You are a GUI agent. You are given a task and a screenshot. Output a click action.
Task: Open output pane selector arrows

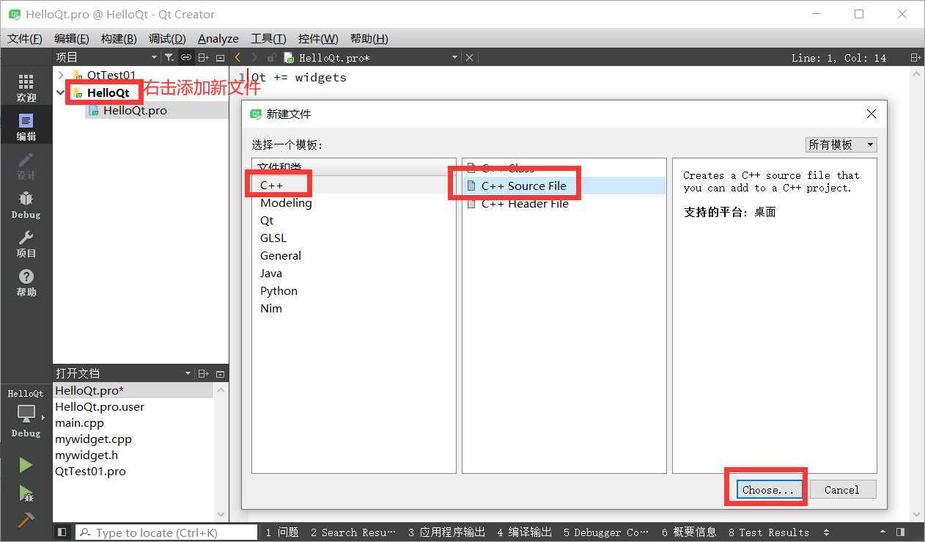827,532
